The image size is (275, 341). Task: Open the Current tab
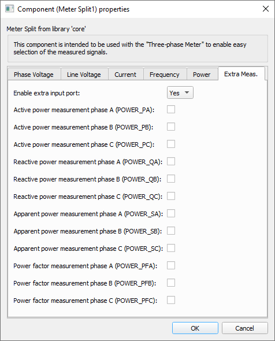coord(125,75)
